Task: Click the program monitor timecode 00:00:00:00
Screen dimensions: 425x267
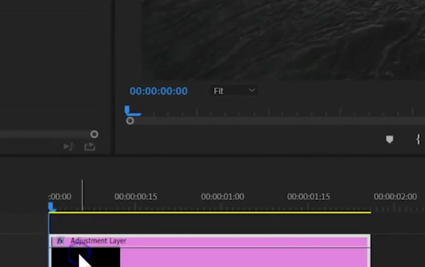Action: pyautogui.click(x=158, y=91)
